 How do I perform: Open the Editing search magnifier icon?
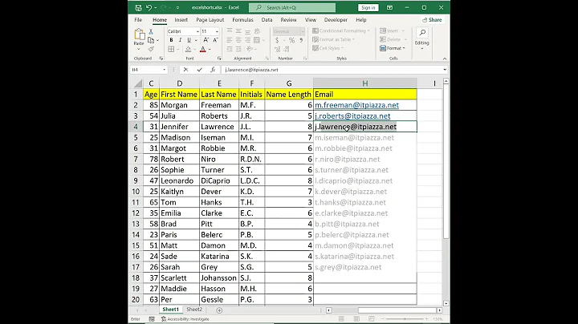click(422, 33)
